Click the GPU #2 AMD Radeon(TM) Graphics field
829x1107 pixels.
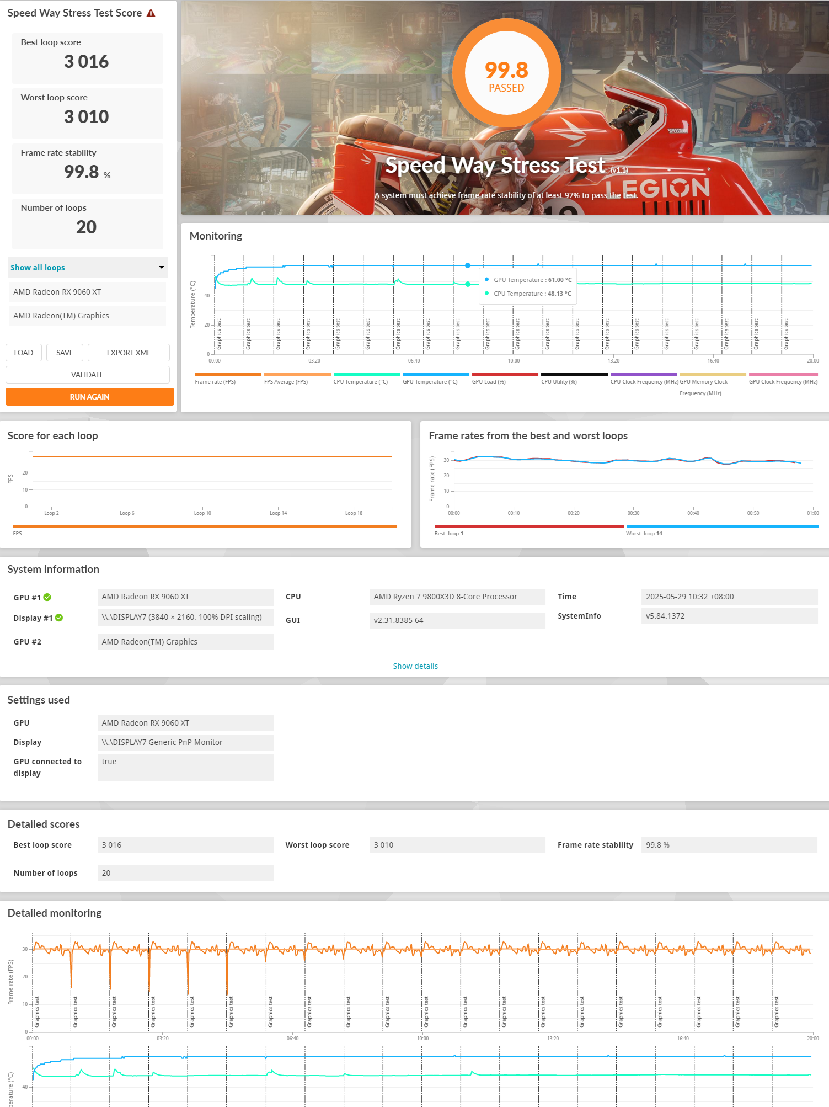pyautogui.click(x=185, y=642)
